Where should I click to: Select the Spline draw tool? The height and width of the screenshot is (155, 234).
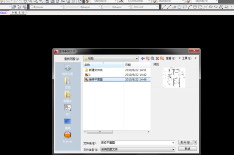[x=206, y=7]
